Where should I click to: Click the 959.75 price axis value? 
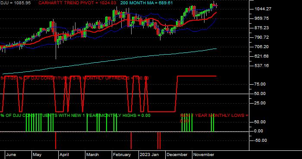pyautogui.click(x=261, y=18)
